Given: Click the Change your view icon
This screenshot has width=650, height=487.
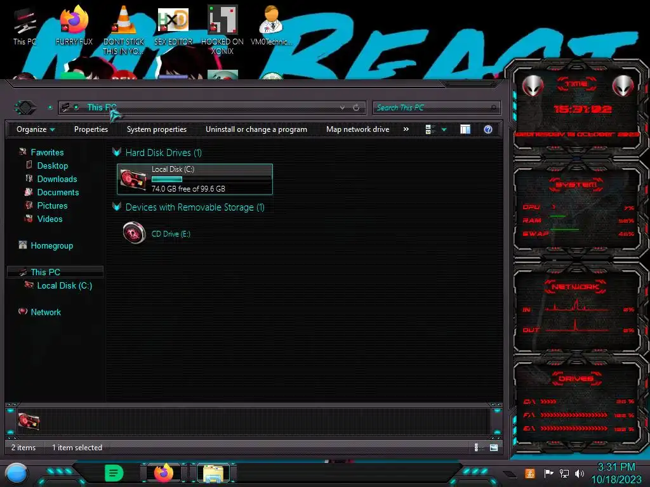Looking at the screenshot, I should (x=430, y=129).
